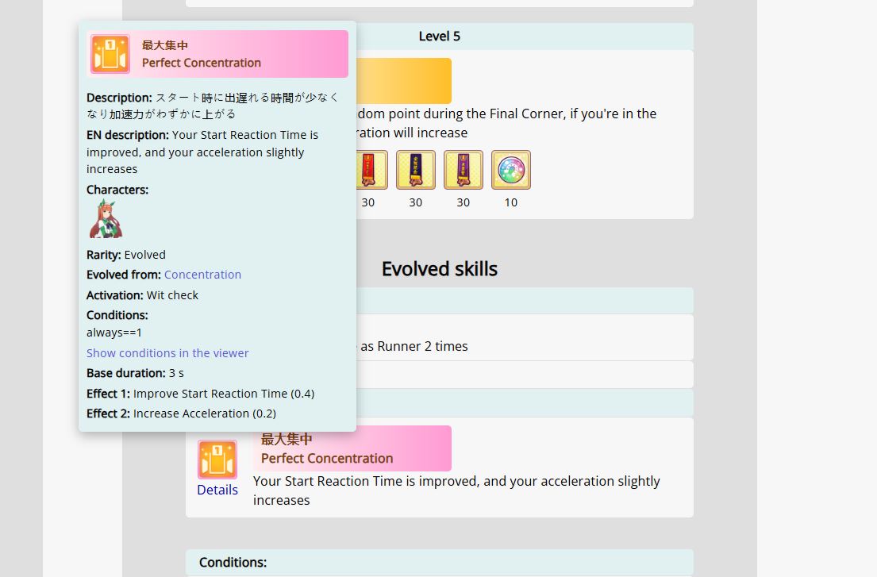Click the character portrait under Characters

point(105,218)
